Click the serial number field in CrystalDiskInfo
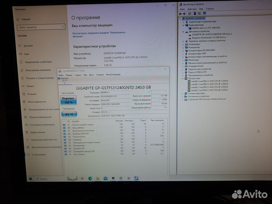Screen dimensions: 272x204 click(x=115, y=96)
